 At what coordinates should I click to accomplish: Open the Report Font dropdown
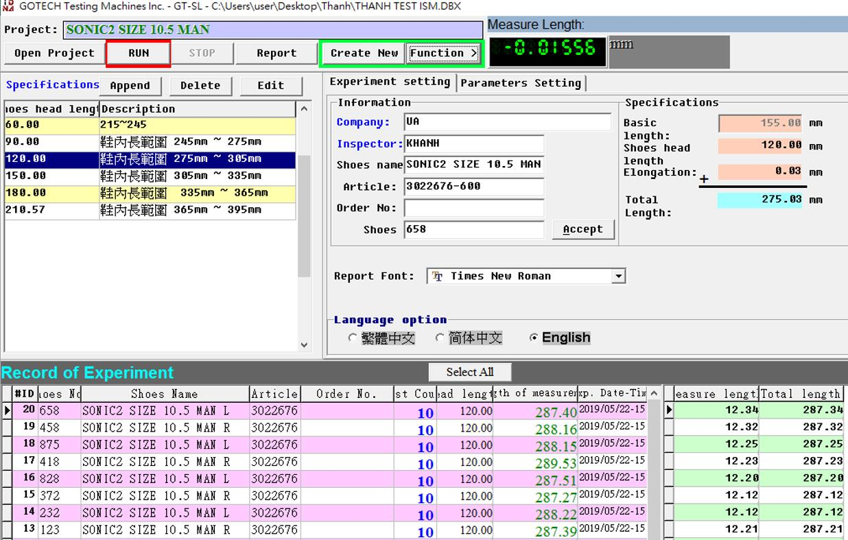tap(618, 277)
